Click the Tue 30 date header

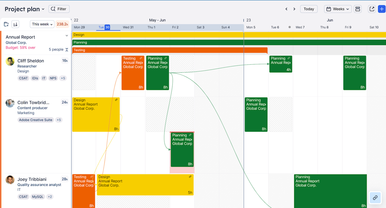tap(104, 27)
